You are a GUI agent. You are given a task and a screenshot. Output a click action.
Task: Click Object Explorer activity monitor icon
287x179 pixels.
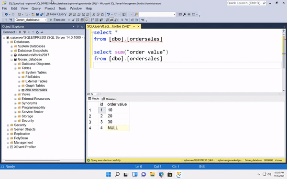pos(42,32)
